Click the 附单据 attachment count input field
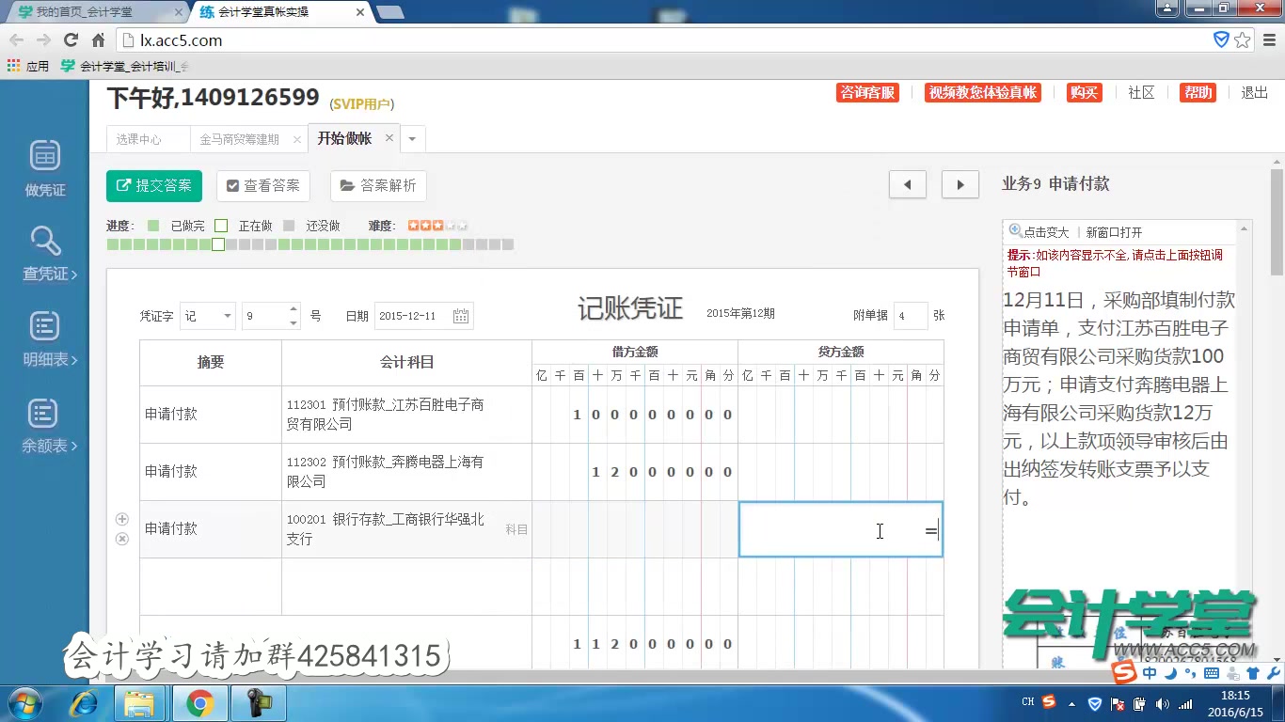The image size is (1285, 722). pyautogui.click(x=910, y=316)
